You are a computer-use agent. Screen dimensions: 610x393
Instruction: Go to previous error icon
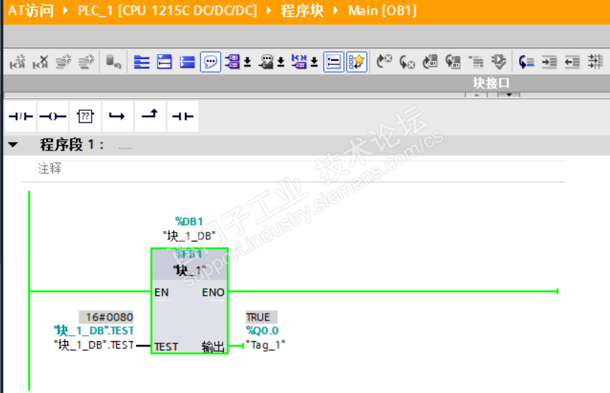(x=407, y=62)
